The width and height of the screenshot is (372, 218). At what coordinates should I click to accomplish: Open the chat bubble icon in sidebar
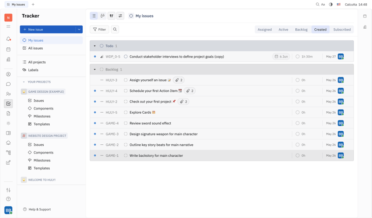click(8, 84)
